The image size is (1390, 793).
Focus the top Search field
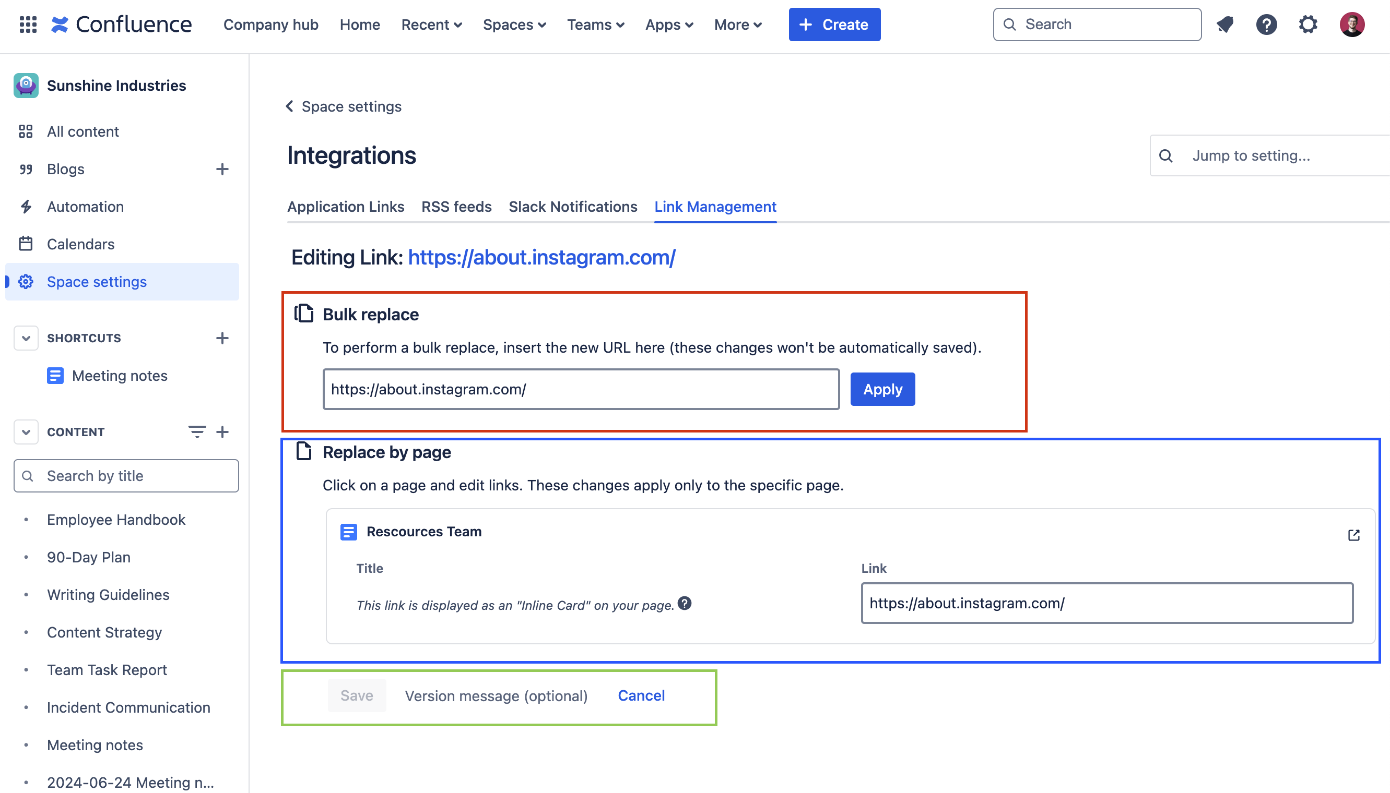click(x=1097, y=25)
